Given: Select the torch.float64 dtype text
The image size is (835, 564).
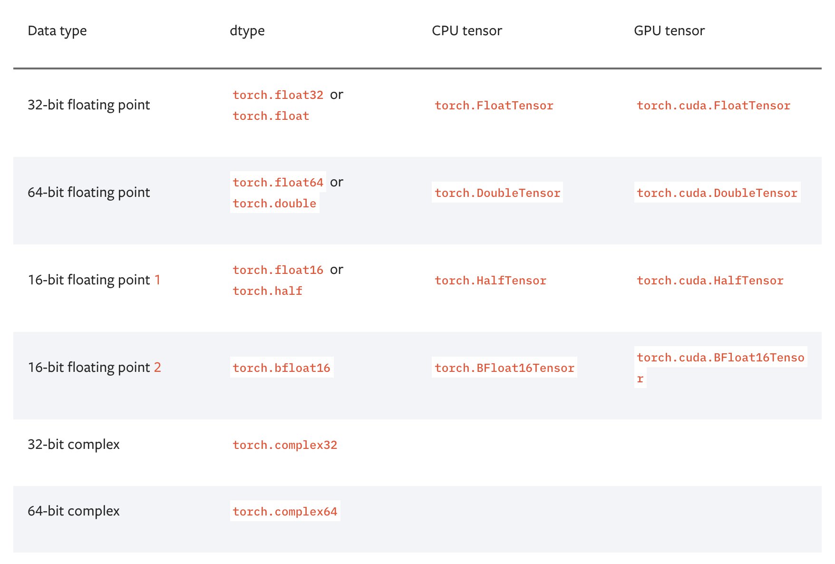Looking at the screenshot, I should coord(278,183).
